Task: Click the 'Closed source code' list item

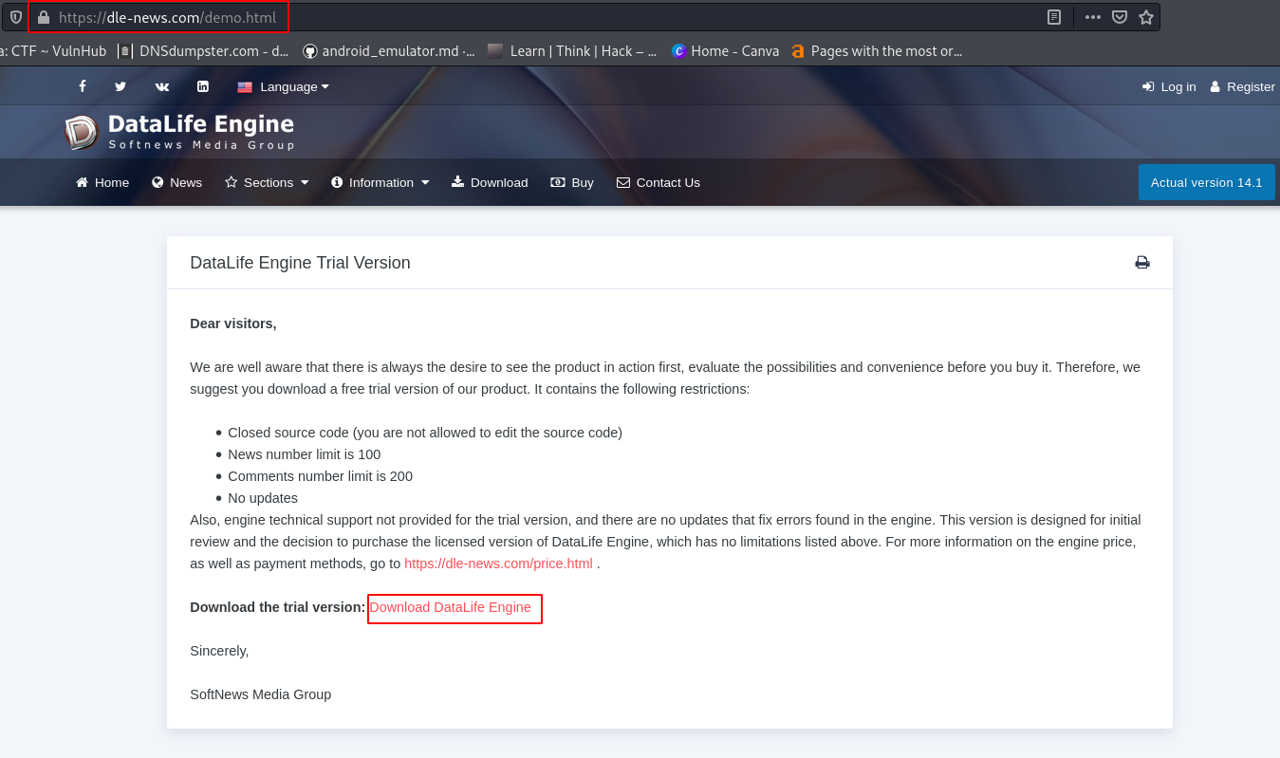Action: pyautogui.click(x=425, y=433)
